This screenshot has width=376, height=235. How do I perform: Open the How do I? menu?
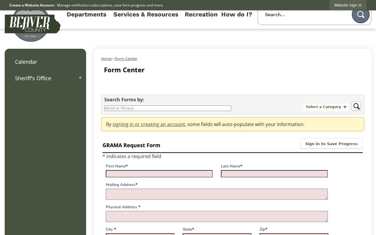[236, 15]
